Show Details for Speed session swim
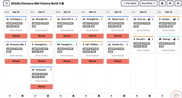Screen dimensions: 182x98 click(x=118, y=30)
